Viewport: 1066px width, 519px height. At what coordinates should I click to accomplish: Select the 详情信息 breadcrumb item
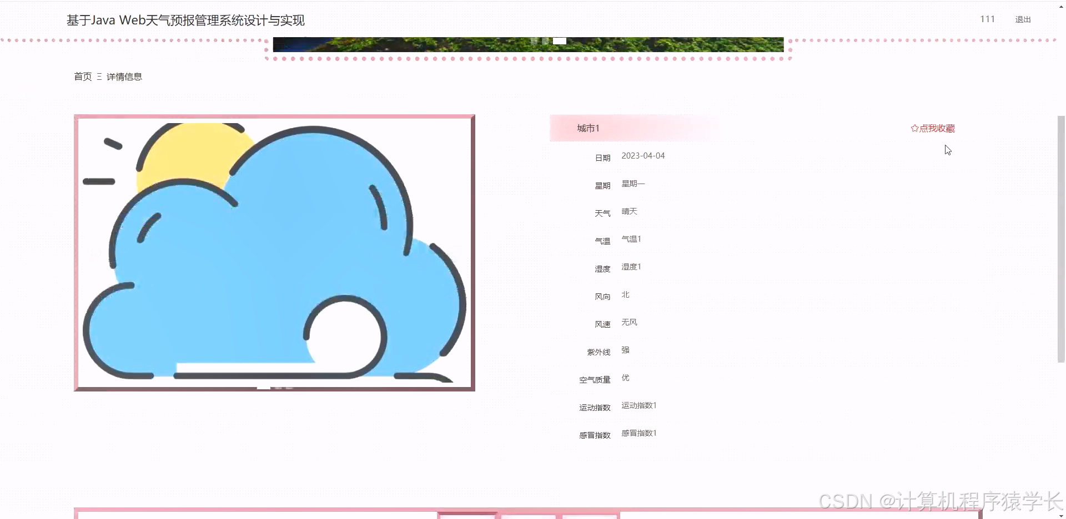click(123, 77)
